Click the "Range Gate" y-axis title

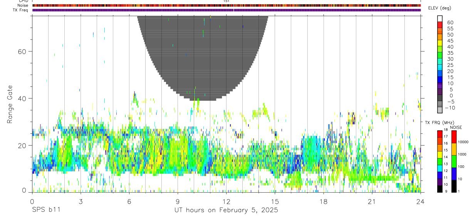[10, 104]
